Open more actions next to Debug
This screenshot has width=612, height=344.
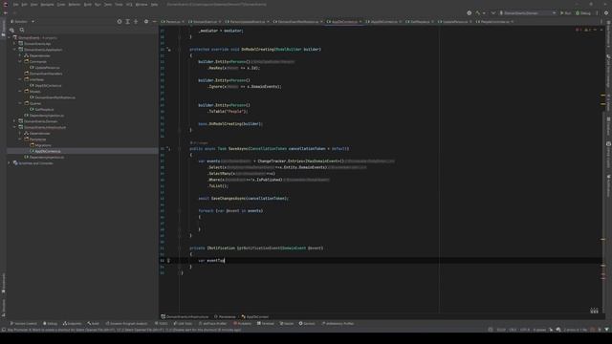tap(597, 12)
